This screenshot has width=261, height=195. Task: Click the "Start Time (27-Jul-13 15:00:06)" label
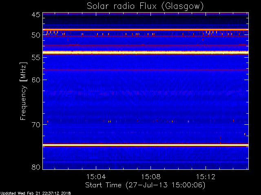[145, 185]
